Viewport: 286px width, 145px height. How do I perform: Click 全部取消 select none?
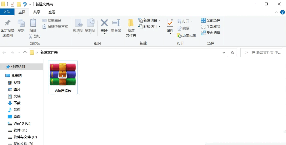pos(211,27)
